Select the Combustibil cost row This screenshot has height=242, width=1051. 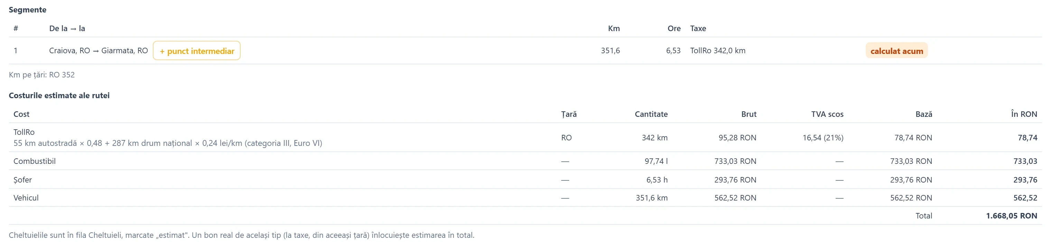click(x=525, y=161)
